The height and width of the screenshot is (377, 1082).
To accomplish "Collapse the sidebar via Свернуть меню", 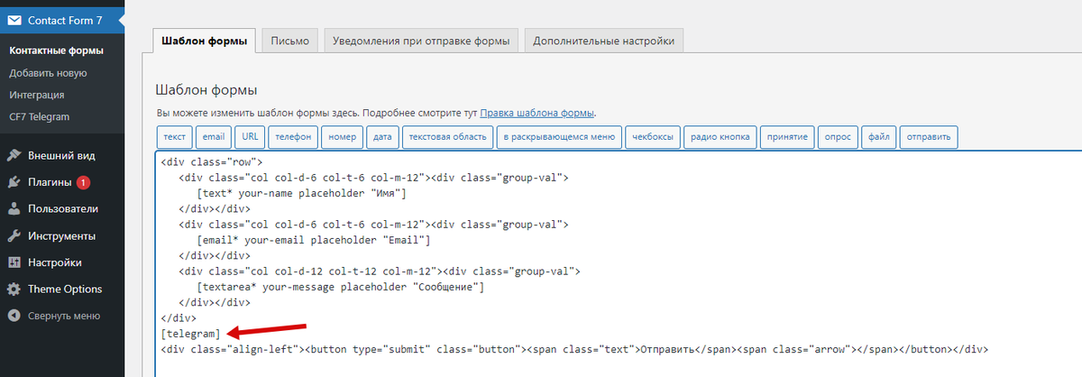I will 62,316.
